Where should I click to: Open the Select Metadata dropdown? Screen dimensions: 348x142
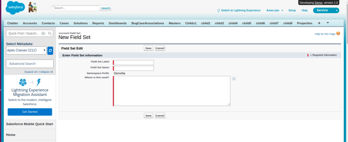(26, 50)
